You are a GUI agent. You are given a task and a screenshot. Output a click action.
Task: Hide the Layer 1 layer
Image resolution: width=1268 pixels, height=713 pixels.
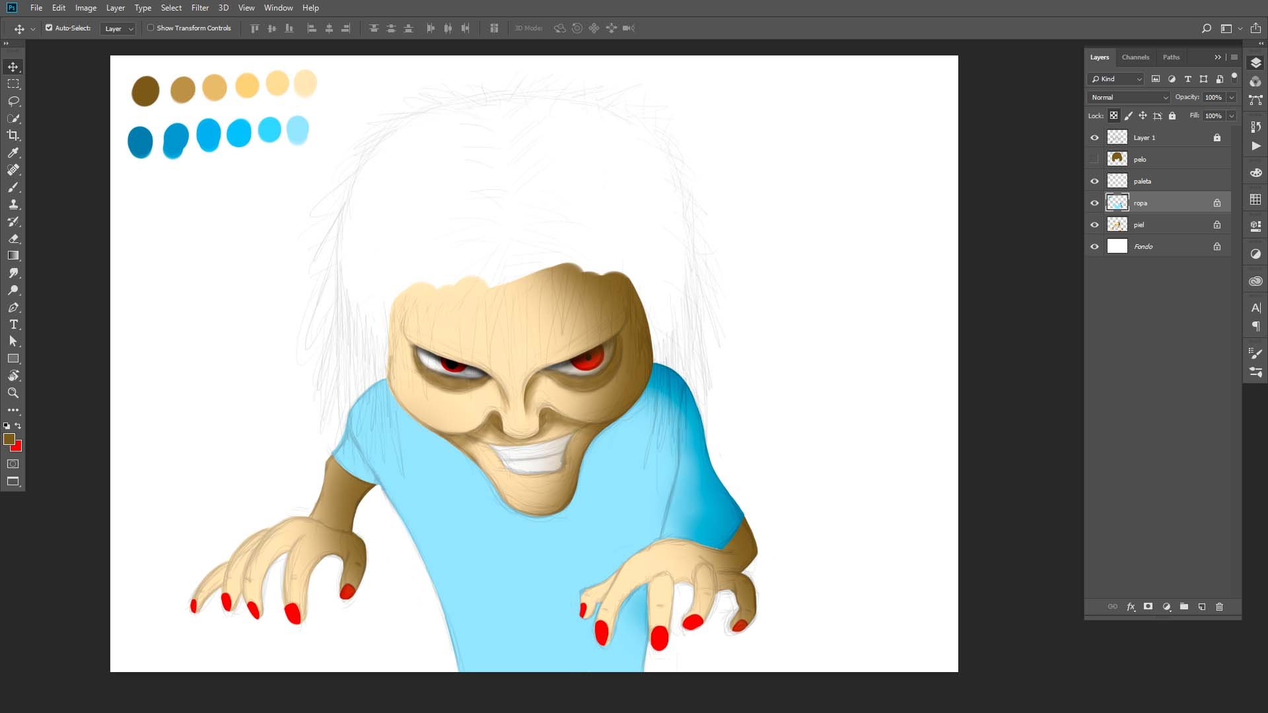(x=1094, y=137)
